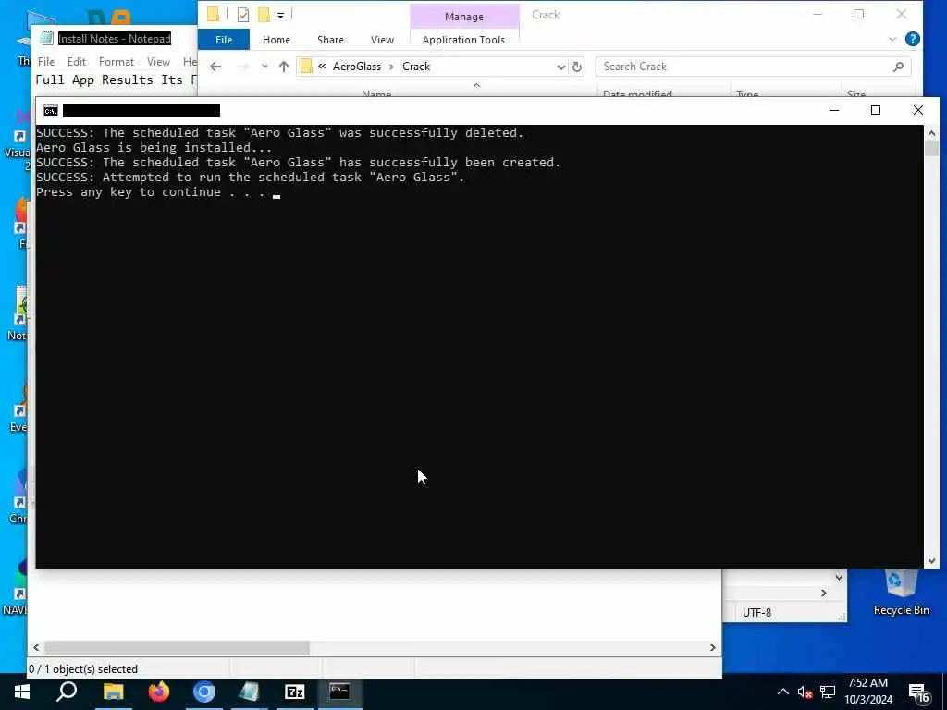This screenshot has width=947, height=710.
Task: Click the Command Prompt system menu icon
Action: (x=51, y=111)
